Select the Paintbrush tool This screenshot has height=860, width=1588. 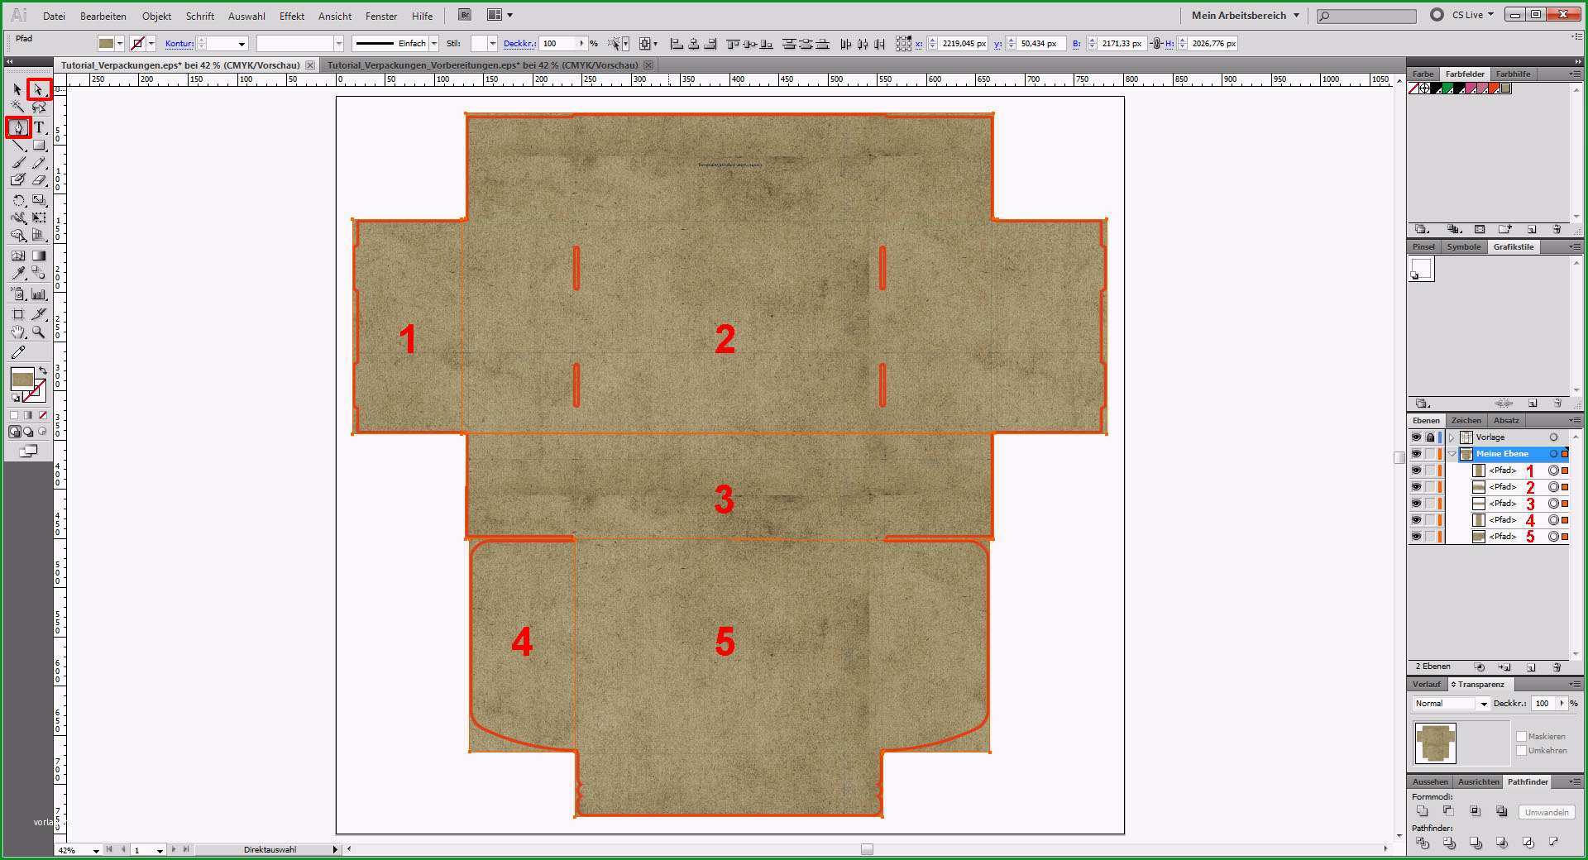coord(17,163)
